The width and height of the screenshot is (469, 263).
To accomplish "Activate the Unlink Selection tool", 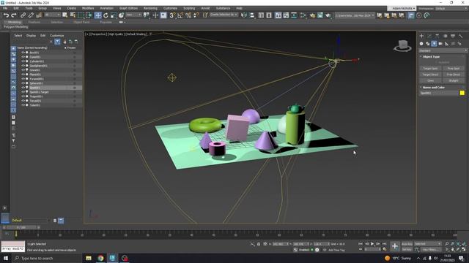I will 31,15.
